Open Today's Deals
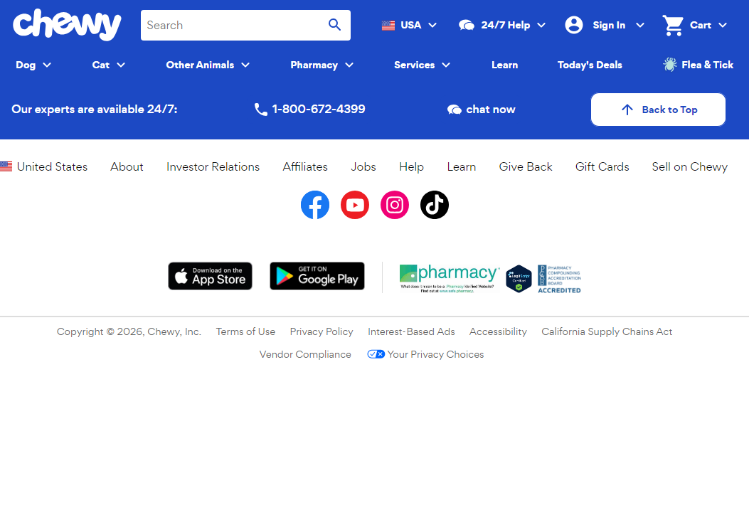 tap(590, 65)
